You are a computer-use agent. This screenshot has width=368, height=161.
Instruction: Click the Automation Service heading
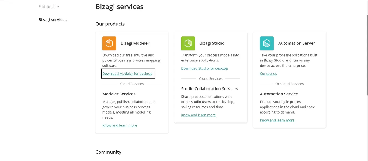(279, 94)
